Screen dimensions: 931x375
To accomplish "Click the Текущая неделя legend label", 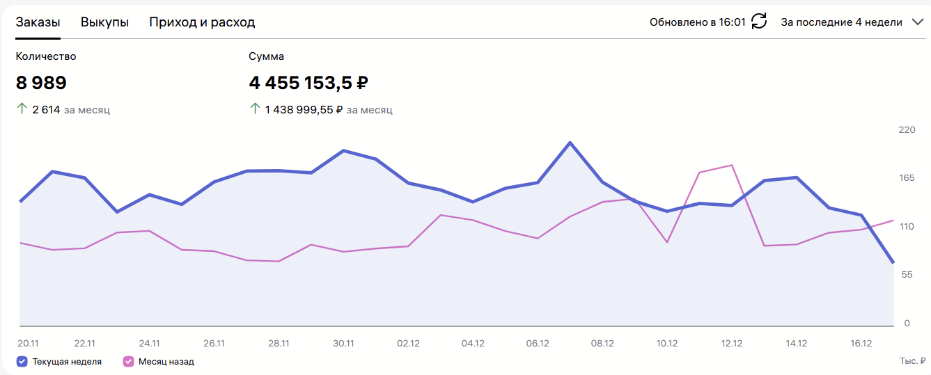I will [x=67, y=362].
